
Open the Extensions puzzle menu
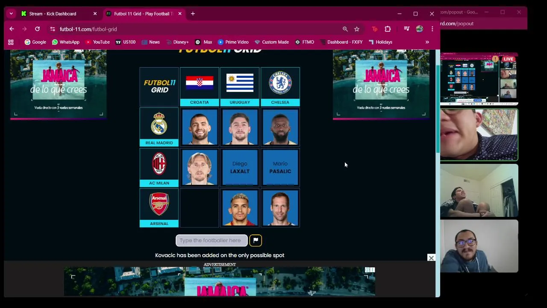388,29
